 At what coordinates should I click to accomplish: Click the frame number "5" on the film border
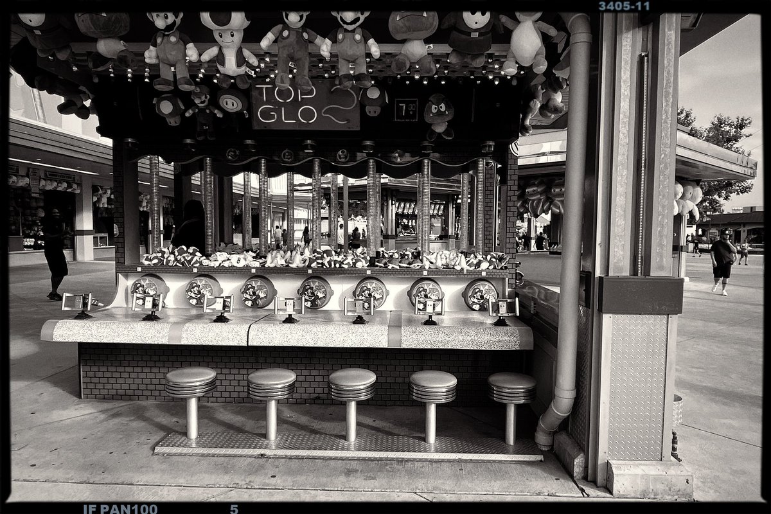(x=235, y=509)
